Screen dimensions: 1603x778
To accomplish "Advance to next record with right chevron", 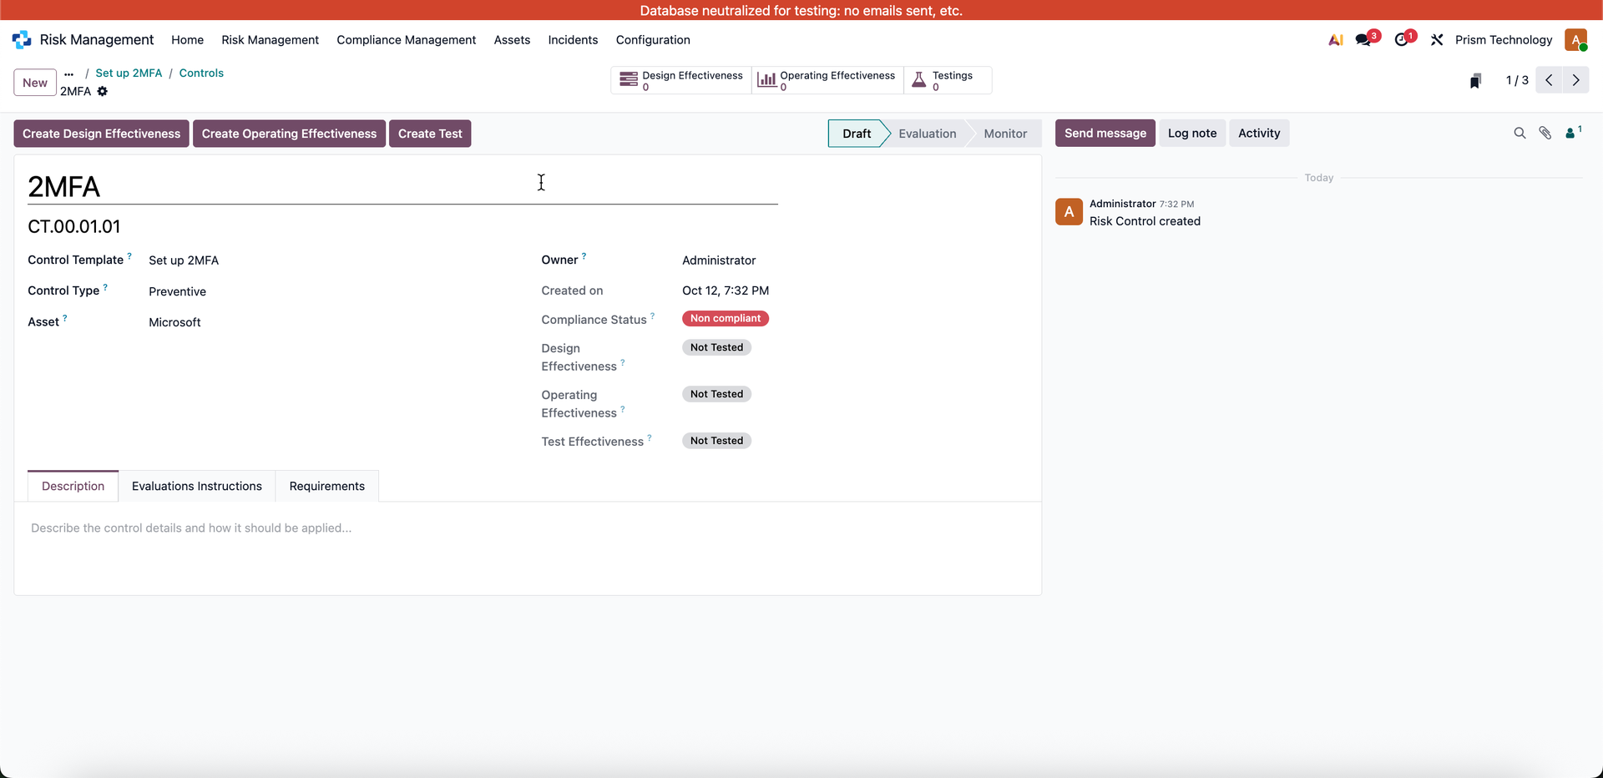I will pyautogui.click(x=1575, y=80).
